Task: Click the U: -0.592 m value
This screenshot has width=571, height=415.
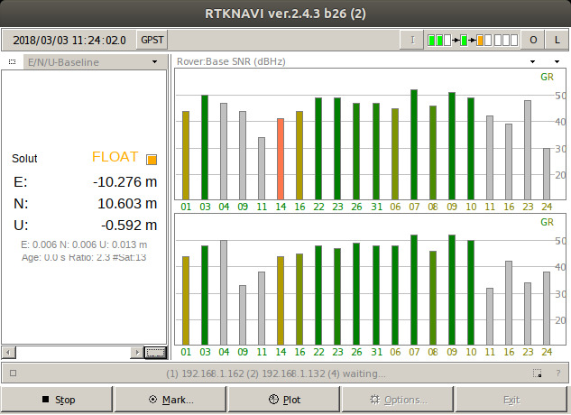Action: coord(129,226)
